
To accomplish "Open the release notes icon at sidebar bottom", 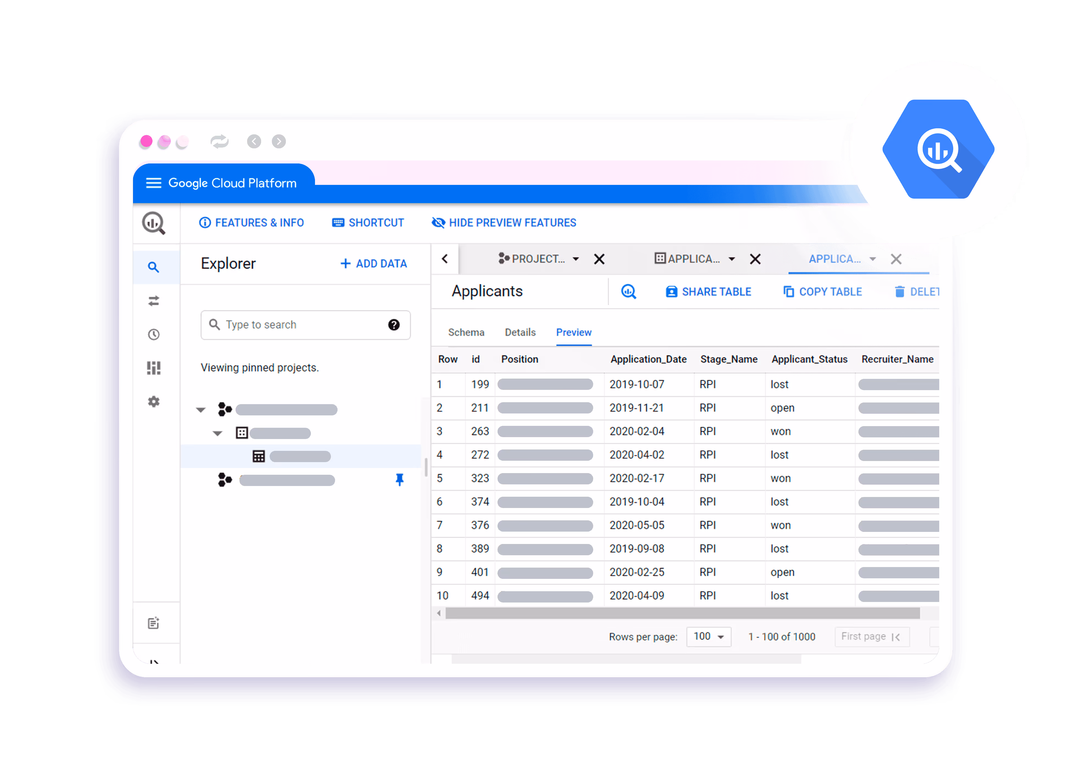I will 153,623.
